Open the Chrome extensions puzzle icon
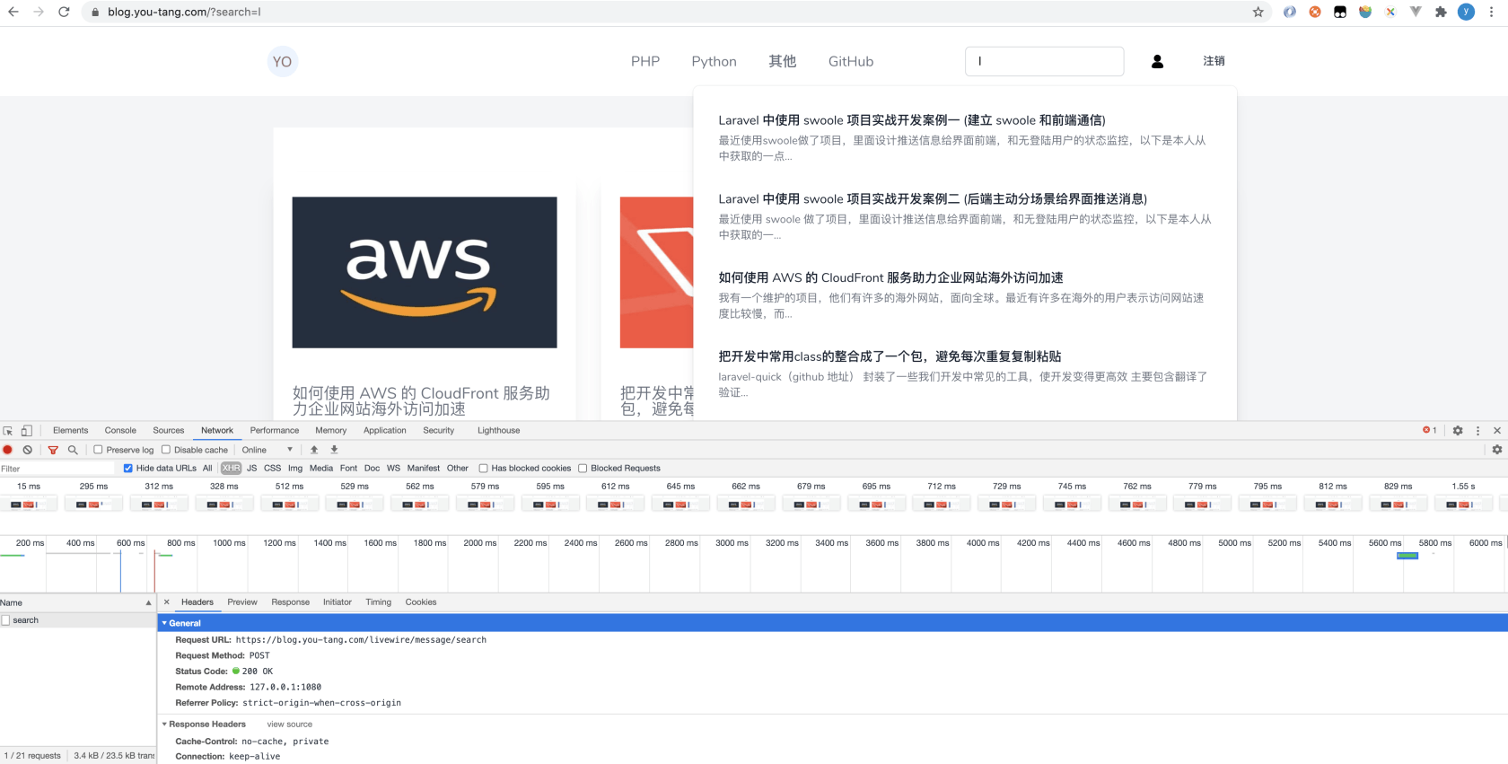The image size is (1508, 764). (1441, 12)
